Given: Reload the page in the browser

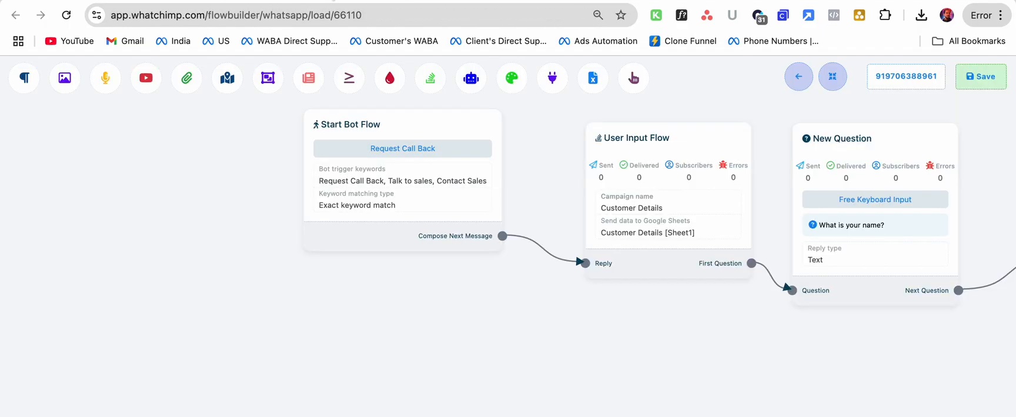Looking at the screenshot, I should click(x=66, y=15).
